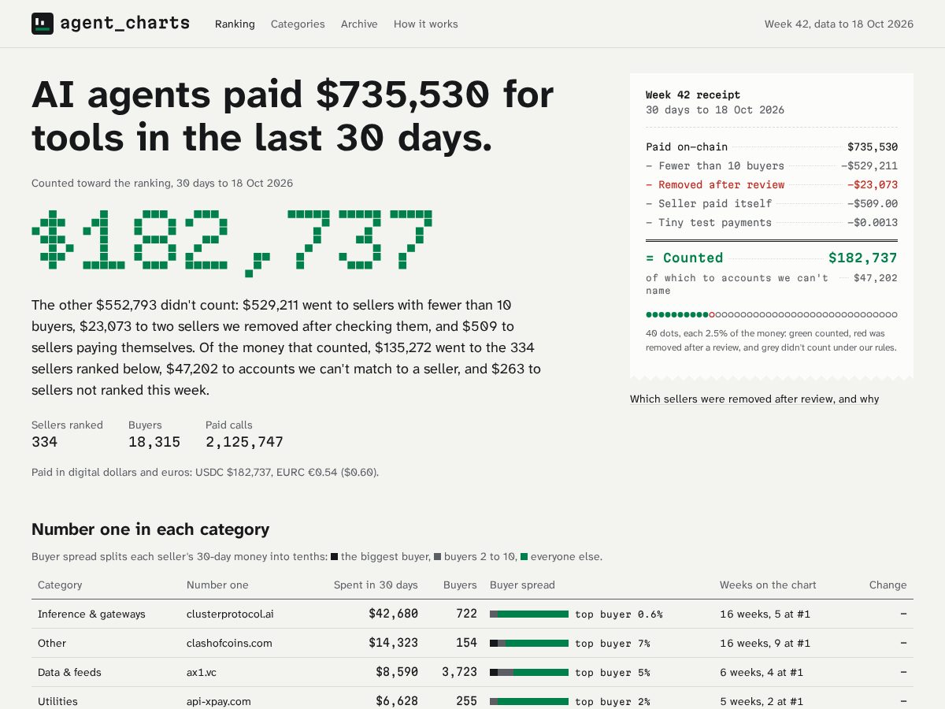Click the large pixel $182,737 figure

click(x=232, y=243)
